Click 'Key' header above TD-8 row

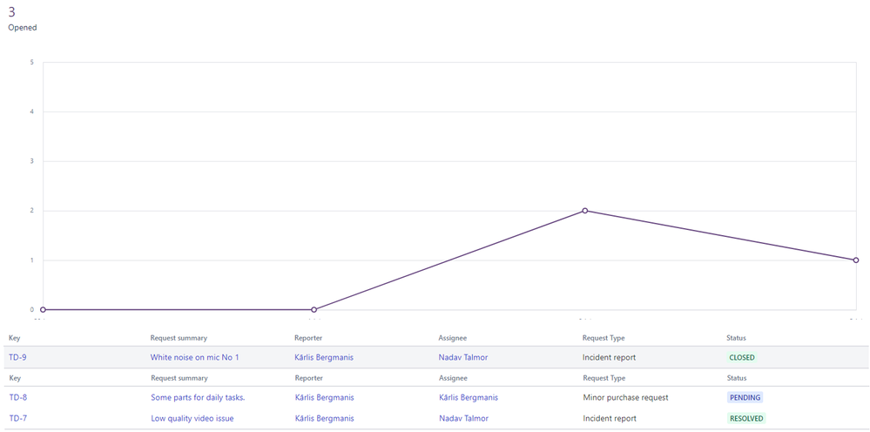coord(15,378)
